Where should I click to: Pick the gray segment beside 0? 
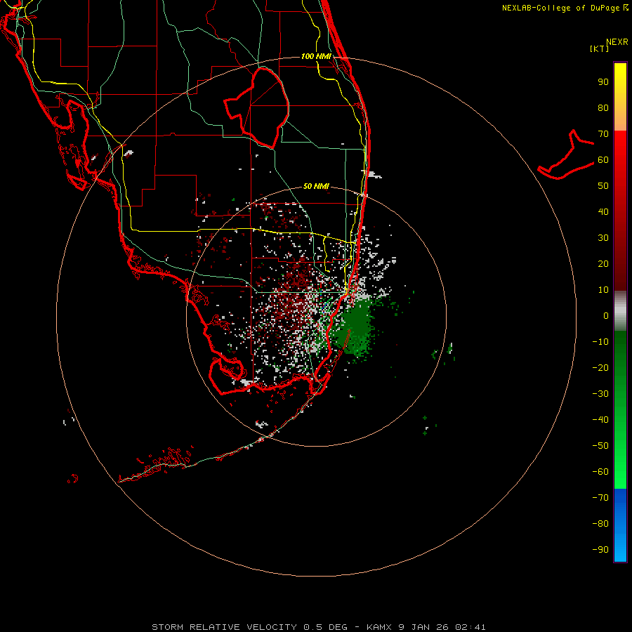pyautogui.click(x=620, y=311)
